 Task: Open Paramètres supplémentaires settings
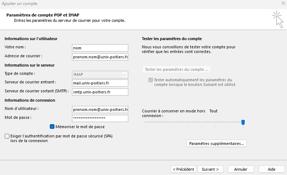216,144
